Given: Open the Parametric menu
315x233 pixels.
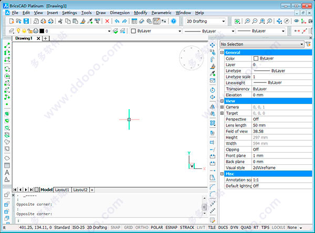Looking at the screenshot, I should [161, 13].
